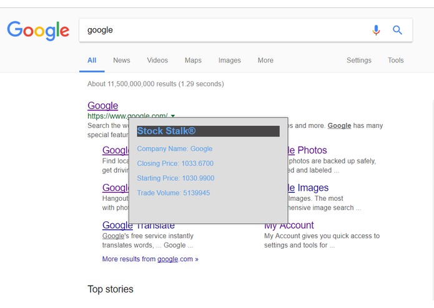This screenshot has height=308, width=434.
Task: Open the Photos sitelink
Action: pyautogui.click(x=307, y=150)
